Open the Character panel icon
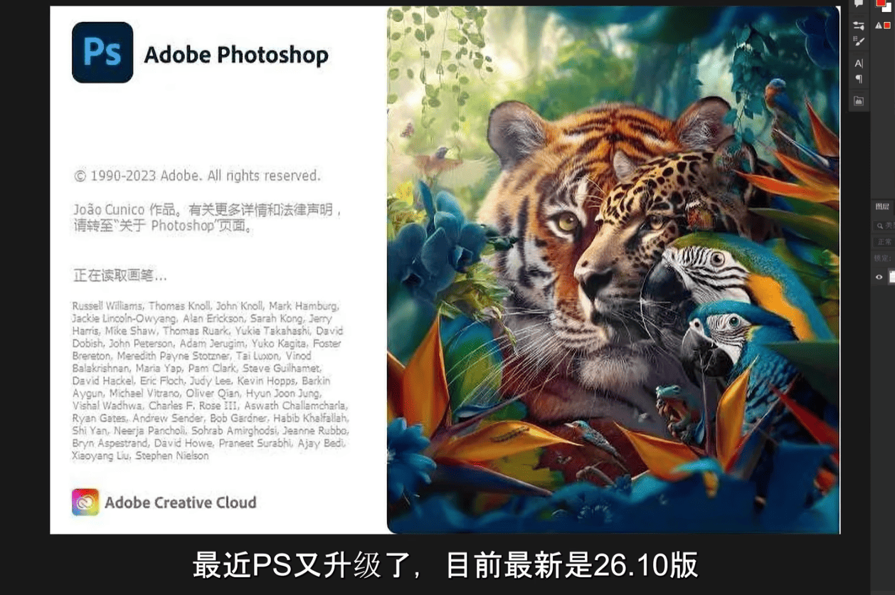Screen dimensions: 895x595 pyautogui.click(x=859, y=63)
